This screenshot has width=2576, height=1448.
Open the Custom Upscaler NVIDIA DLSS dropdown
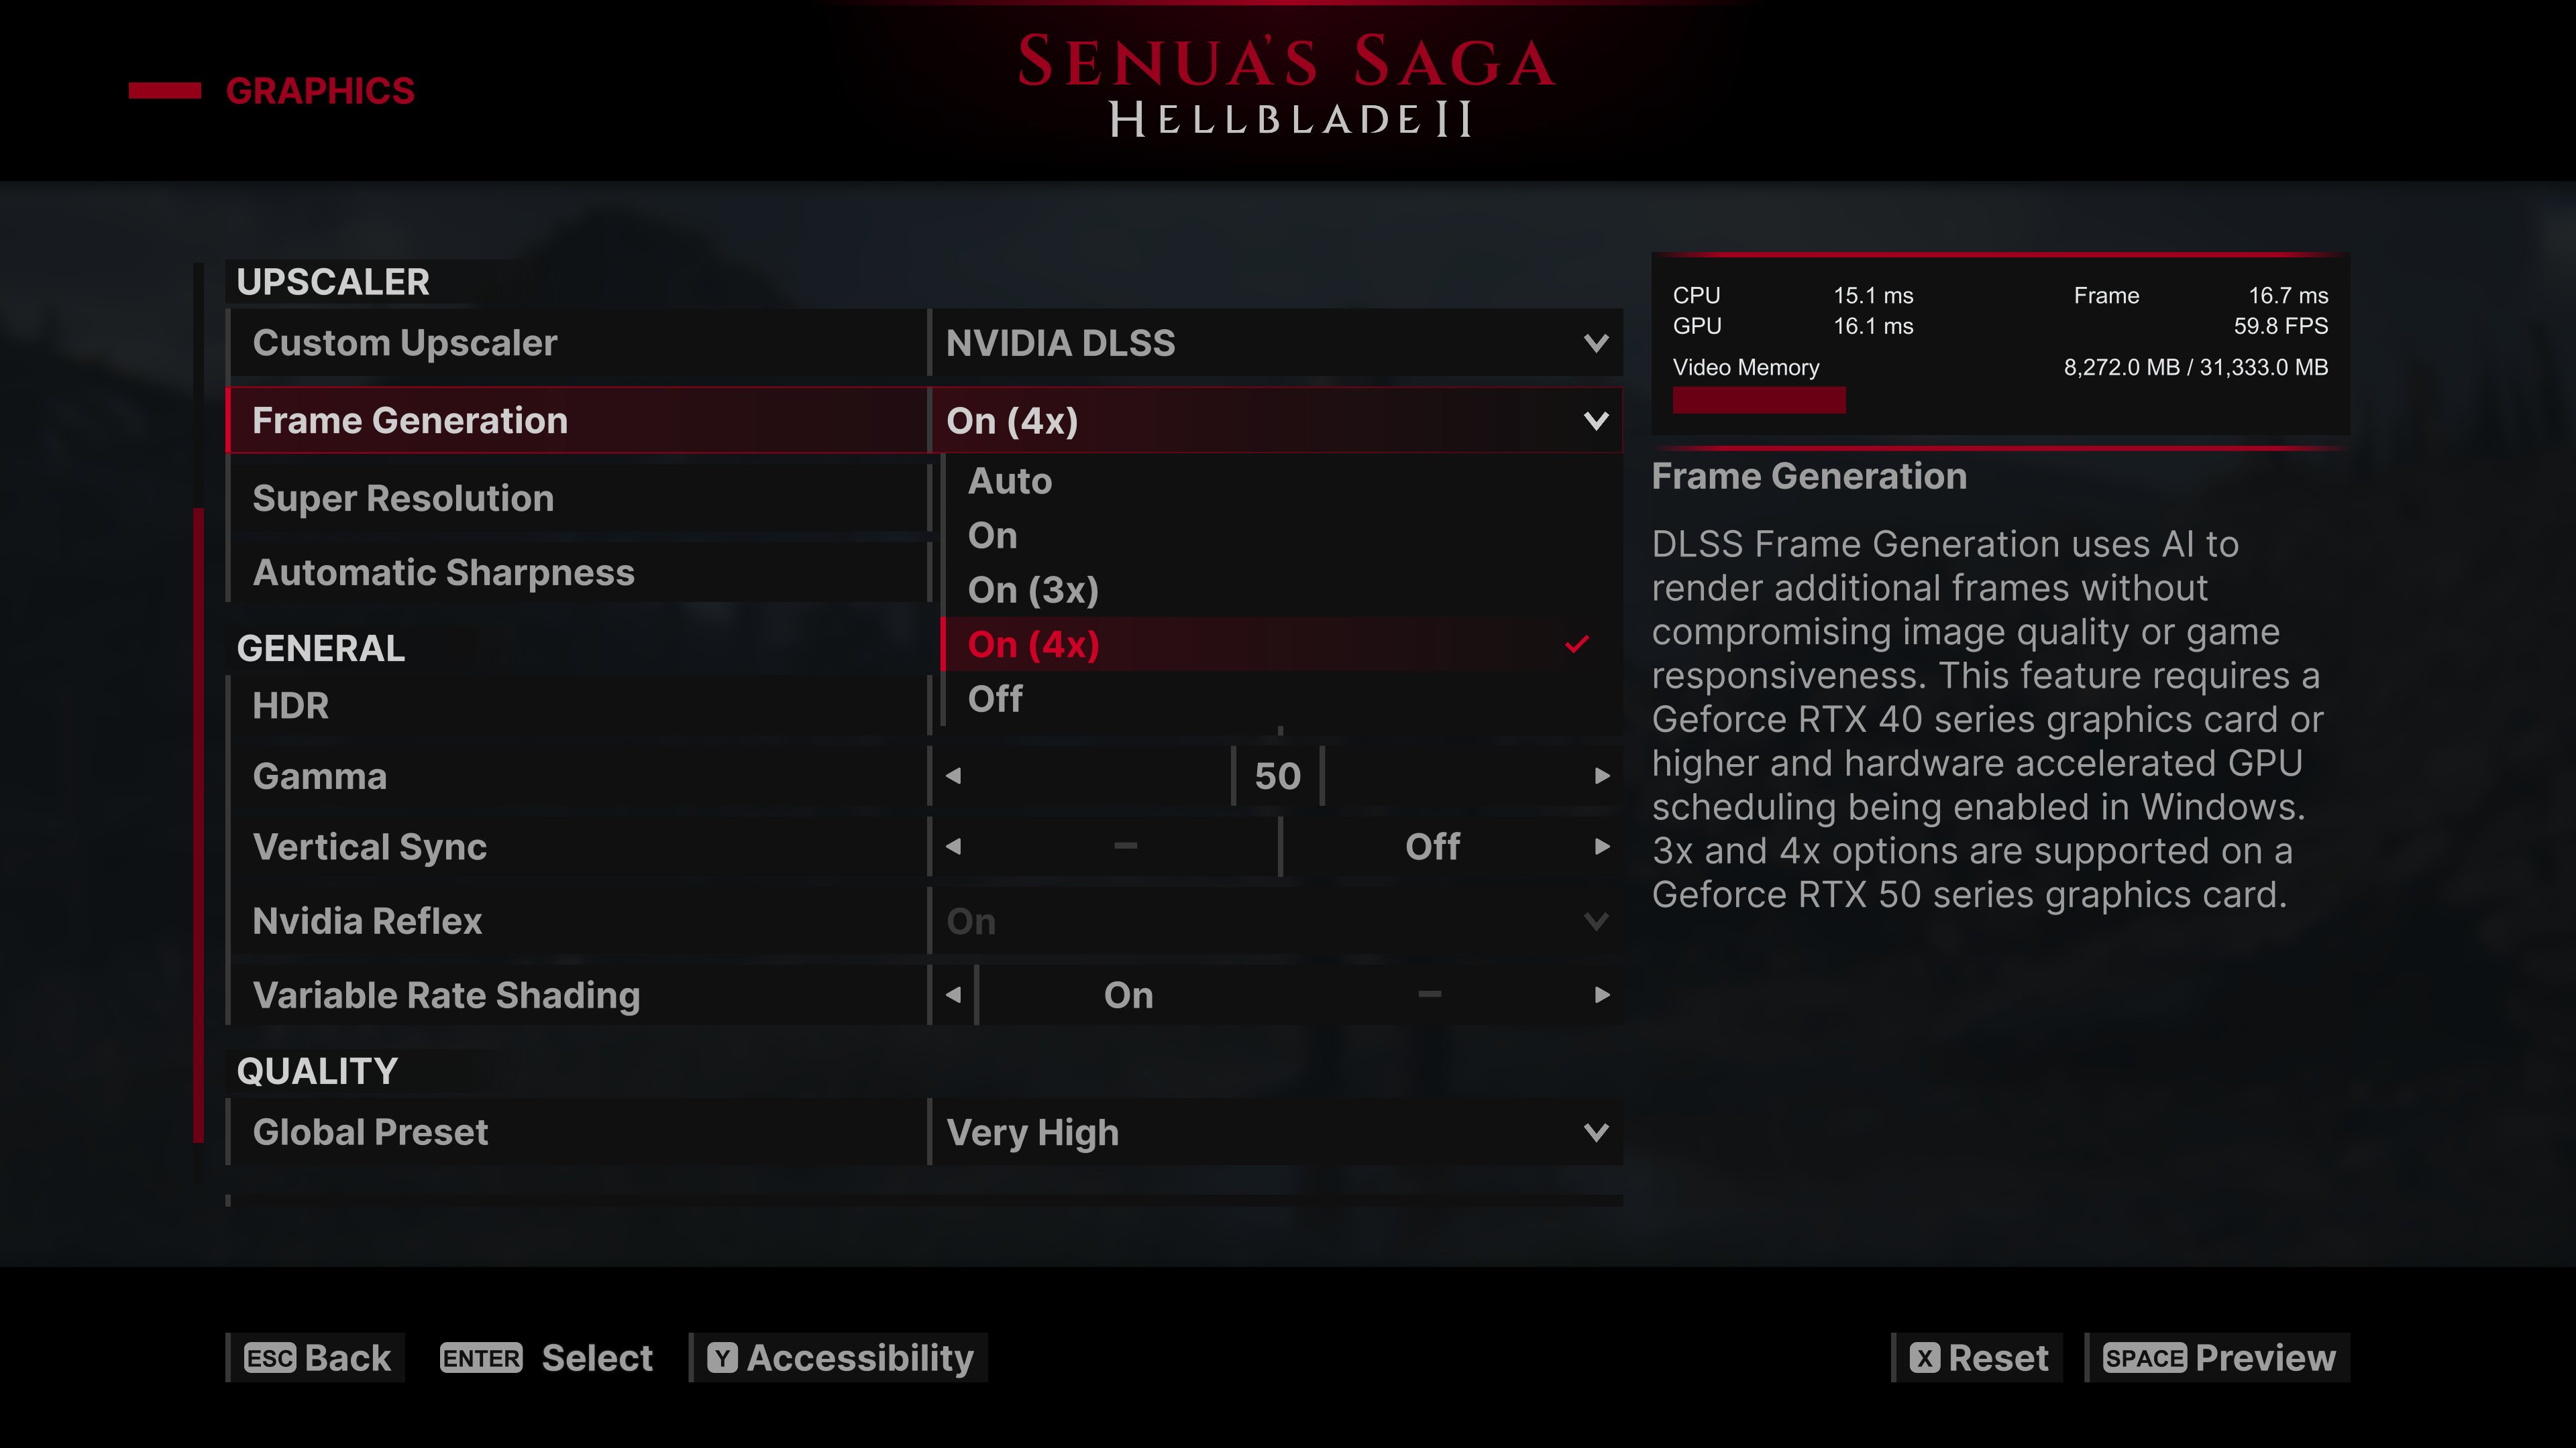point(1276,343)
